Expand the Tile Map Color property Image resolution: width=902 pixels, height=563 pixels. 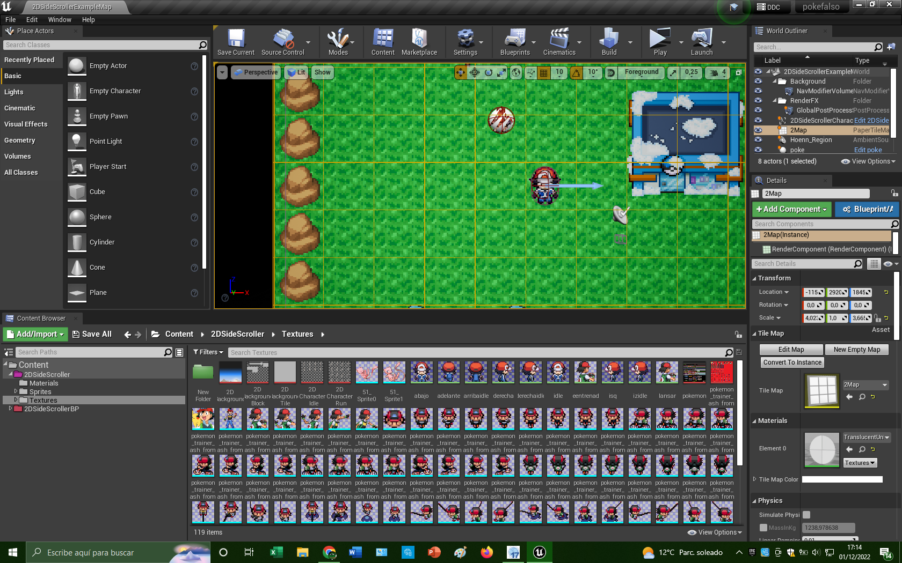tap(755, 479)
